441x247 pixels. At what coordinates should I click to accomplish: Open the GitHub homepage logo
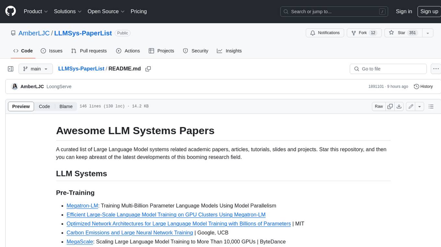tap(10, 11)
